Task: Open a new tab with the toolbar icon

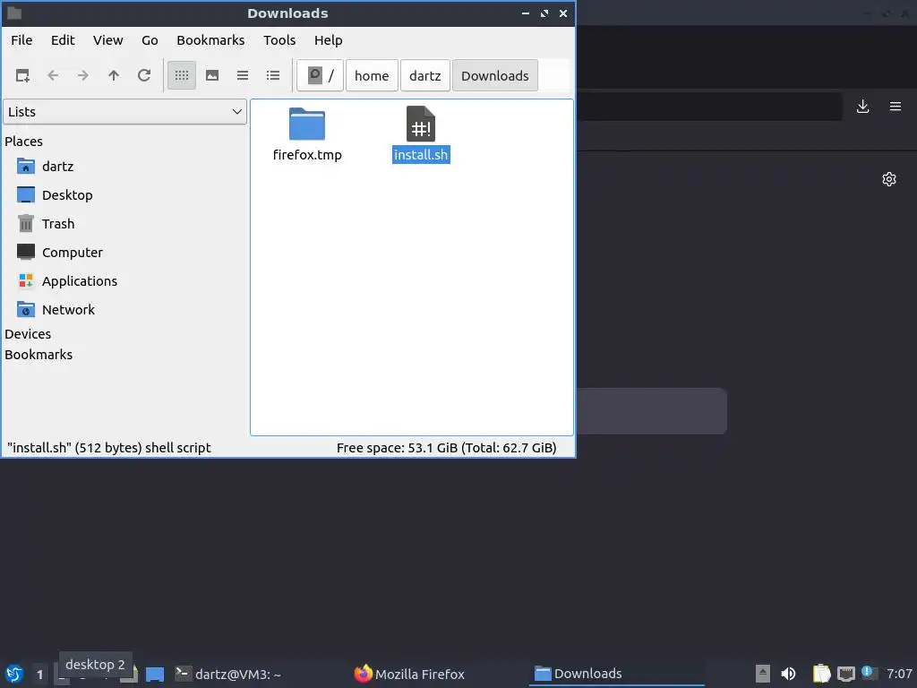Action: coord(22,75)
